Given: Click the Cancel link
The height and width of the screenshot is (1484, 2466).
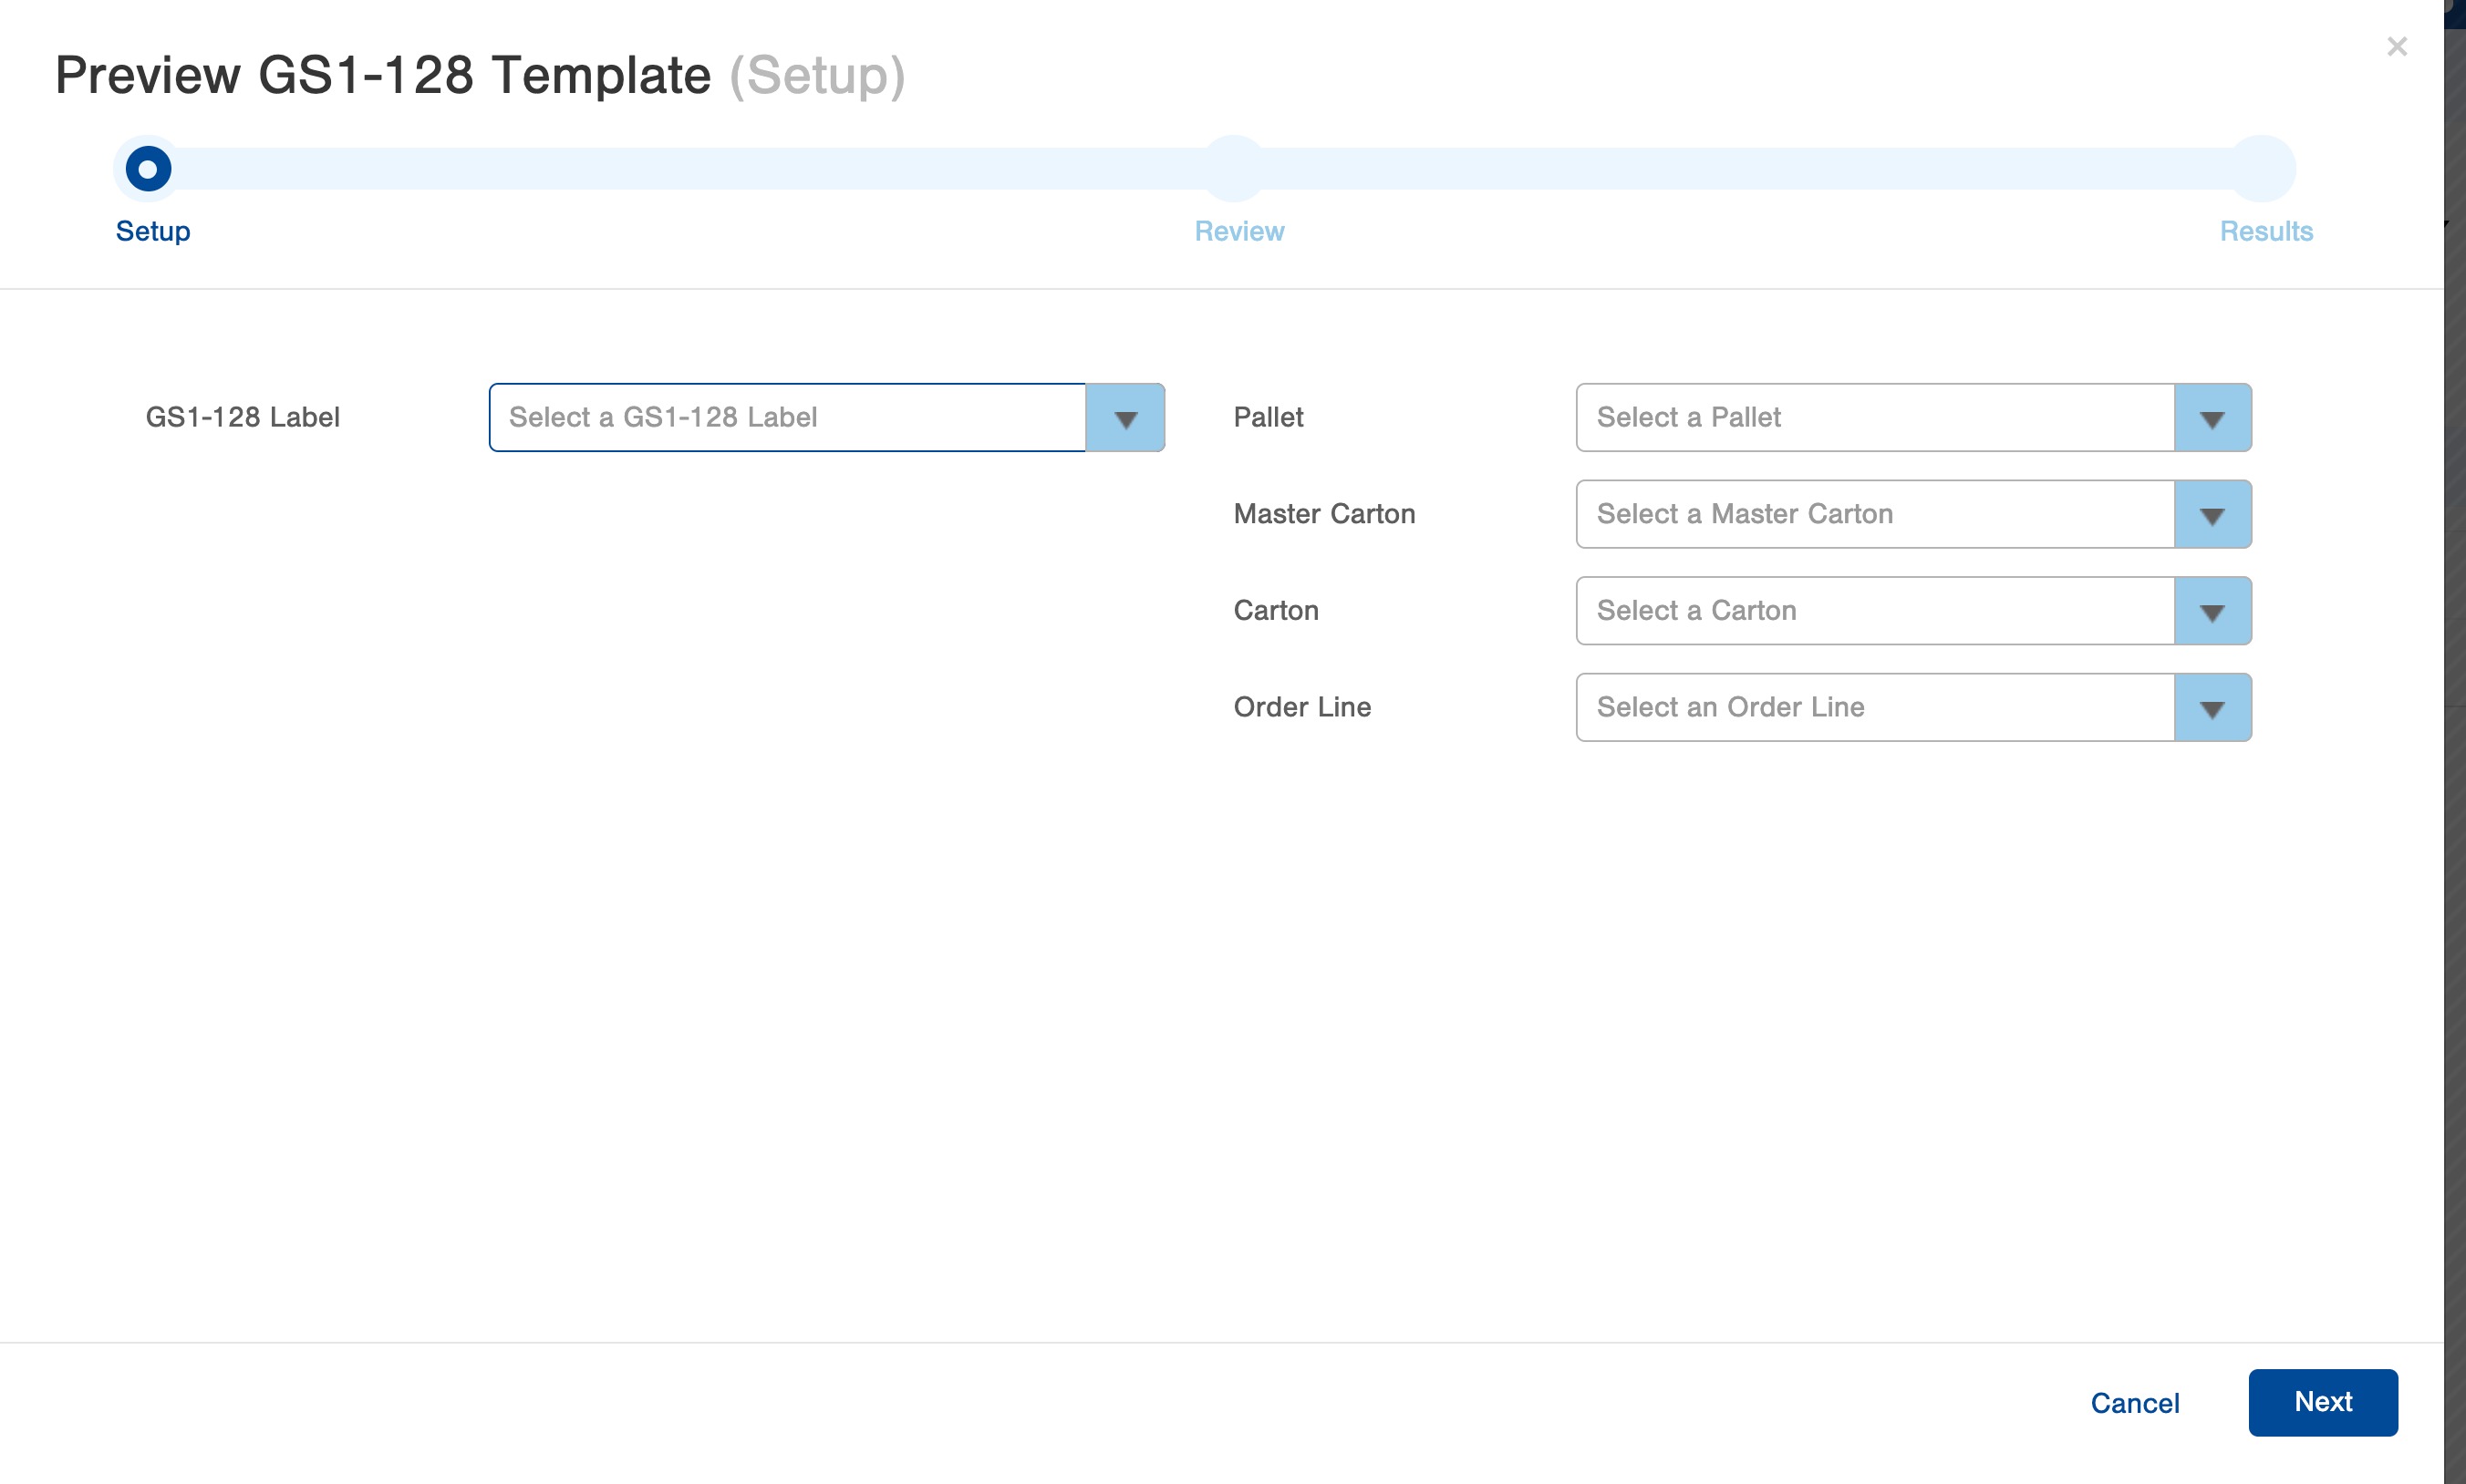Looking at the screenshot, I should (x=2135, y=1403).
